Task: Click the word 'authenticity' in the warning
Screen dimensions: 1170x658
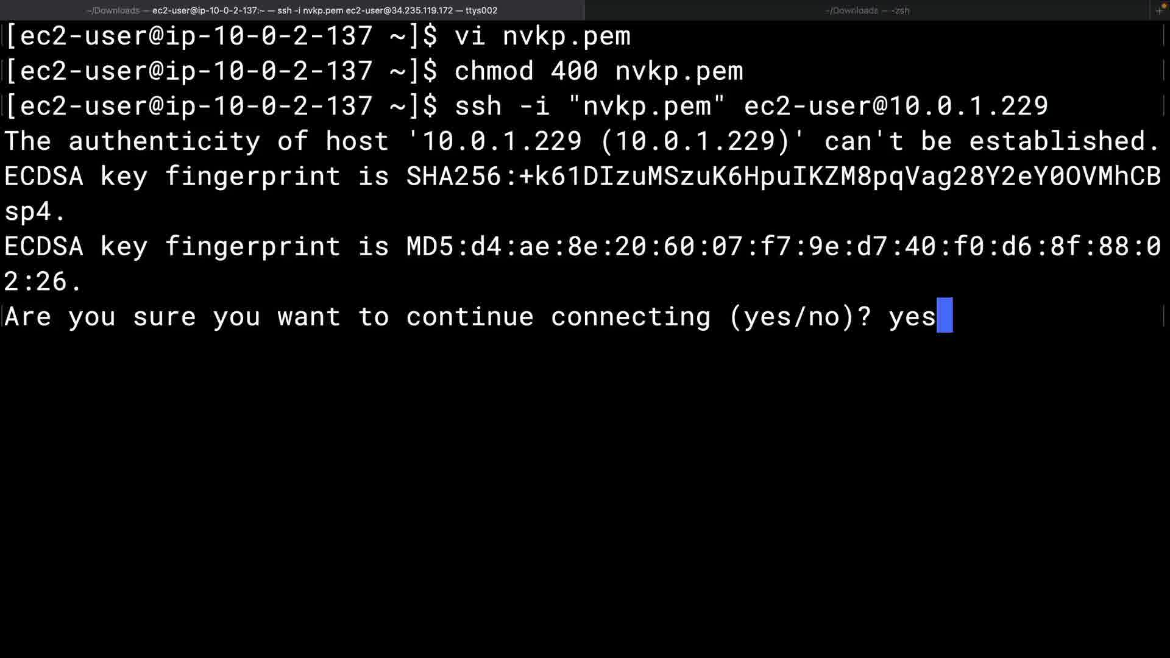Action: coord(164,141)
